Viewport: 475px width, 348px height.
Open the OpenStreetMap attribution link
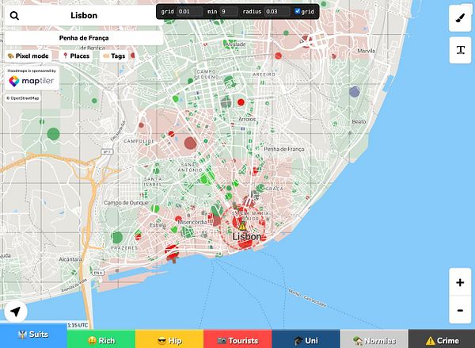tap(23, 98)
